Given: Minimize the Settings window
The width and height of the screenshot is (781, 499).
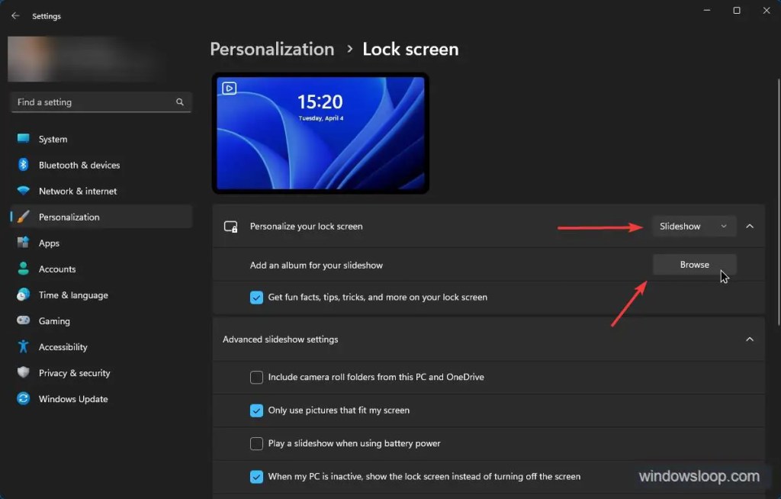Looking at the screenshot, I should click(707, 10).
